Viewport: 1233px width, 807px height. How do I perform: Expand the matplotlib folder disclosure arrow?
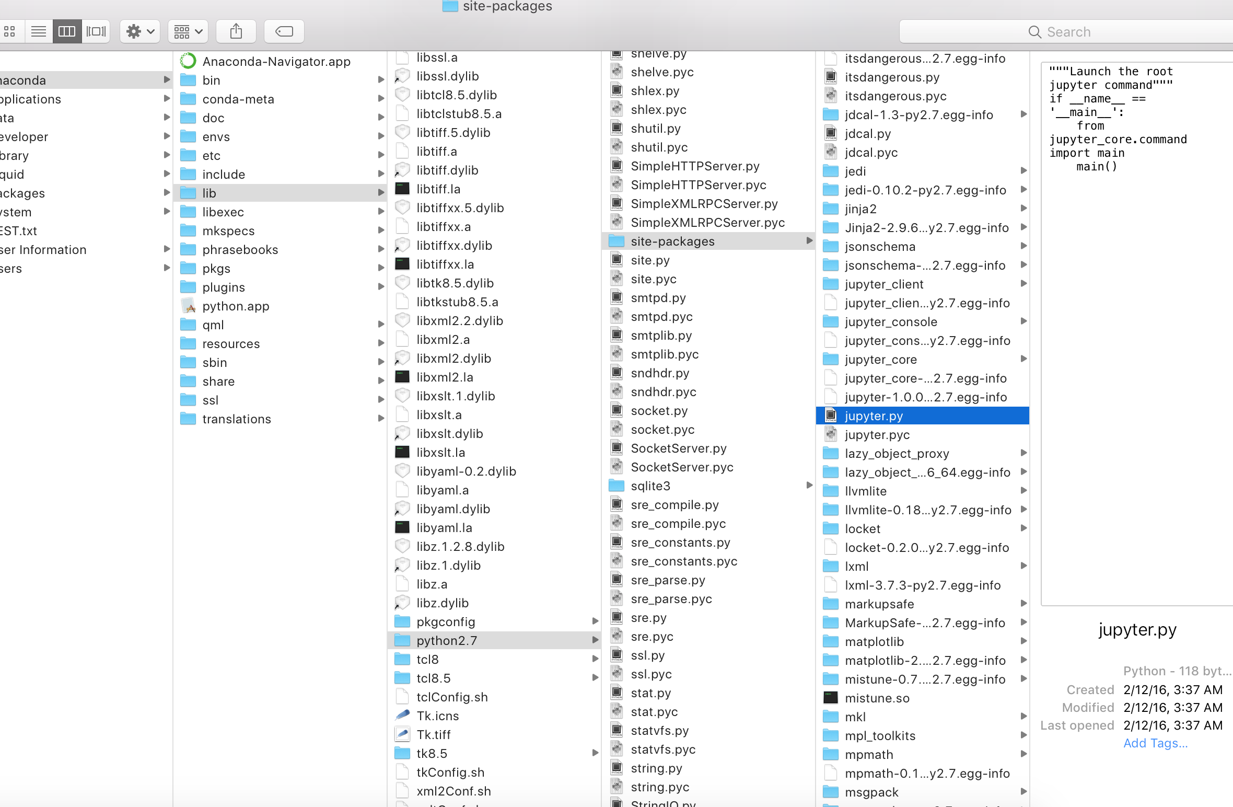pyautogui.click(x=1022, y=641)
